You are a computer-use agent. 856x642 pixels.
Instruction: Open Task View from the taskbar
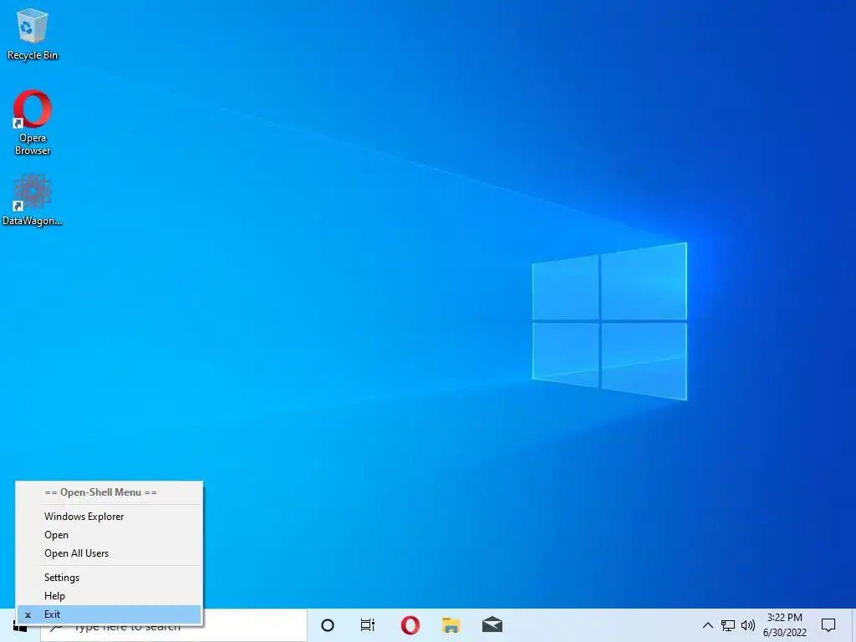tap(368, 625)
